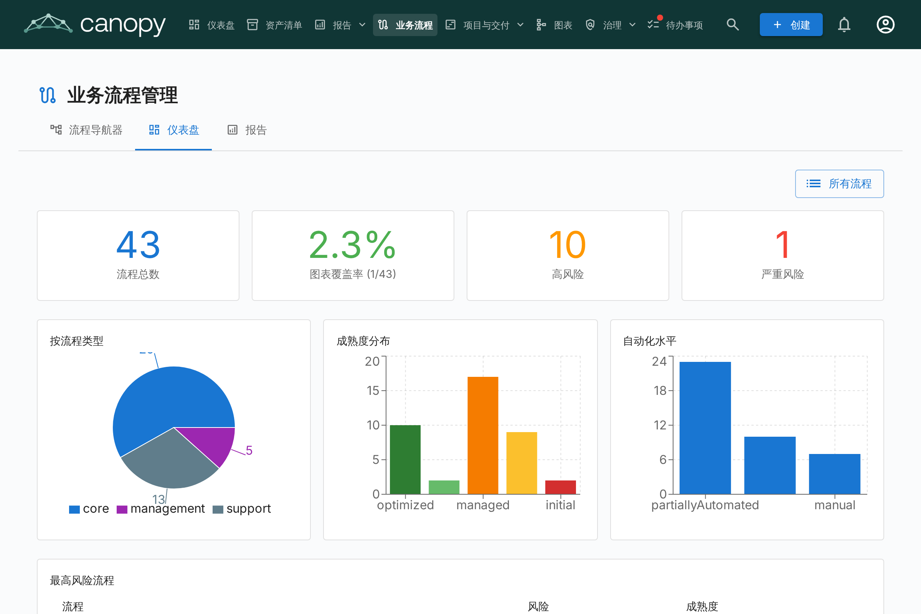Image resolution: width=921 pixels, height=614 pixels.
Task: Click the 流程 column header
Action: [x=73, y=606]
